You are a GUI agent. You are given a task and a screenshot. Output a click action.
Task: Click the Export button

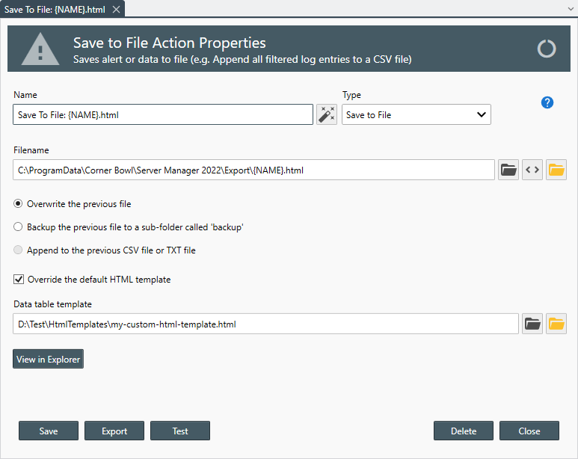(x=114, y=431)
